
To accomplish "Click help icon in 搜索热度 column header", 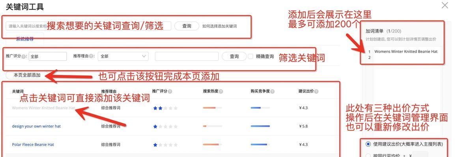I will click(221, 91).
